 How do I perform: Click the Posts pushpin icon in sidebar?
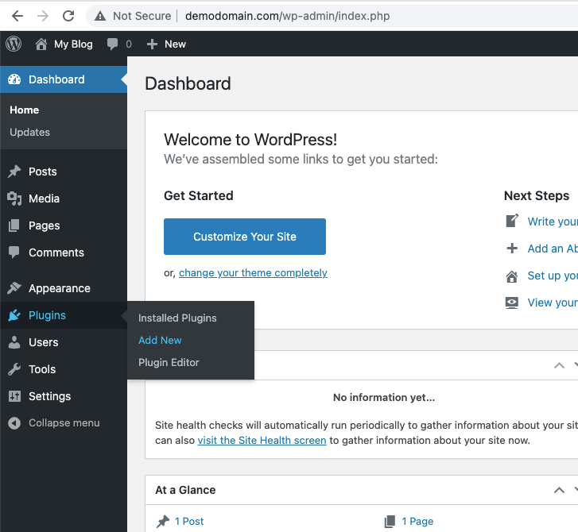(x=14, y=172)
